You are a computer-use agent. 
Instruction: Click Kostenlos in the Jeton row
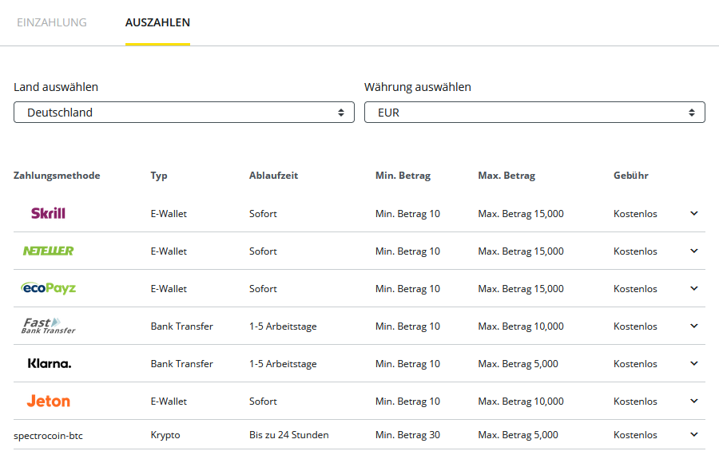click(636, 402)
